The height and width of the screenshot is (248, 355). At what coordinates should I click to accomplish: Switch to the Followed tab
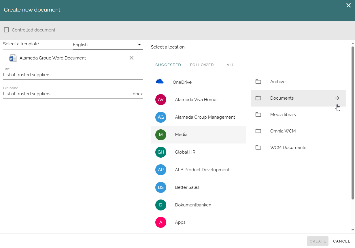[202, 65]
